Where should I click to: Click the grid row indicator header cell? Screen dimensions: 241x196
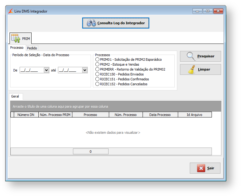[12, 115]
